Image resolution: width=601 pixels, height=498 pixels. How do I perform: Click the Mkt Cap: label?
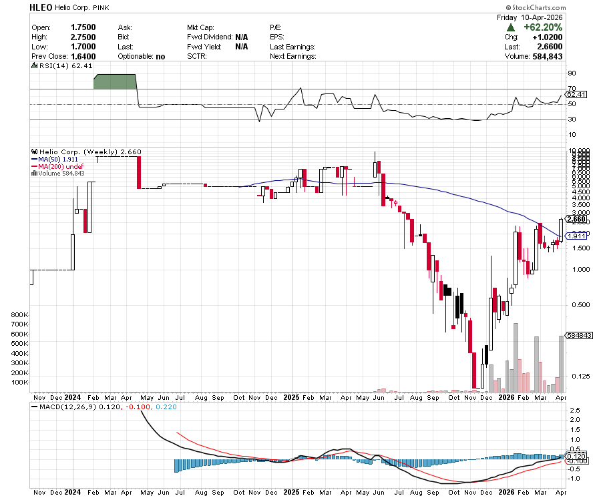click(x=200, y=27)
